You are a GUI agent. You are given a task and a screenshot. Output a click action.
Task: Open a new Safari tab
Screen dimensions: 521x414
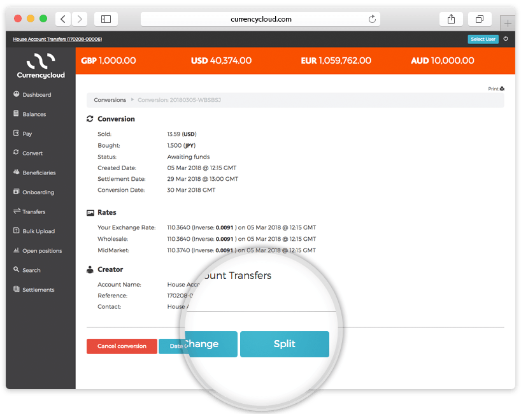508,24
